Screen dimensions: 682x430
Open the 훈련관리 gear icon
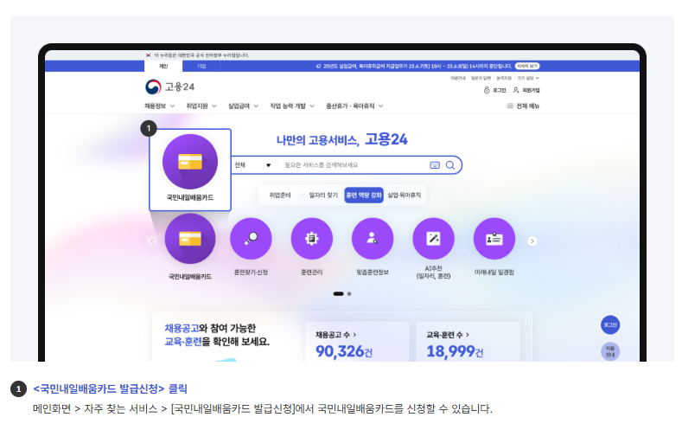point(312,239)
